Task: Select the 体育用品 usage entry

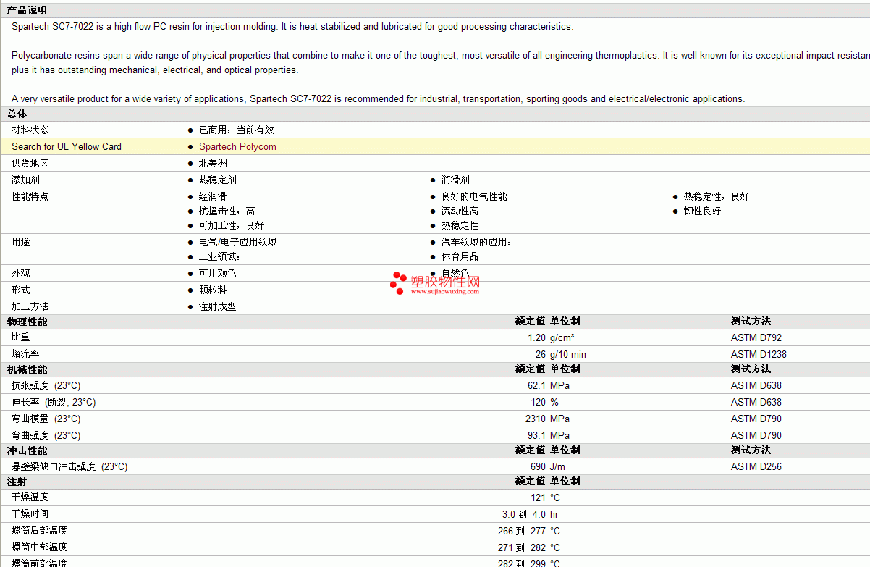Action: click(460, 256)
